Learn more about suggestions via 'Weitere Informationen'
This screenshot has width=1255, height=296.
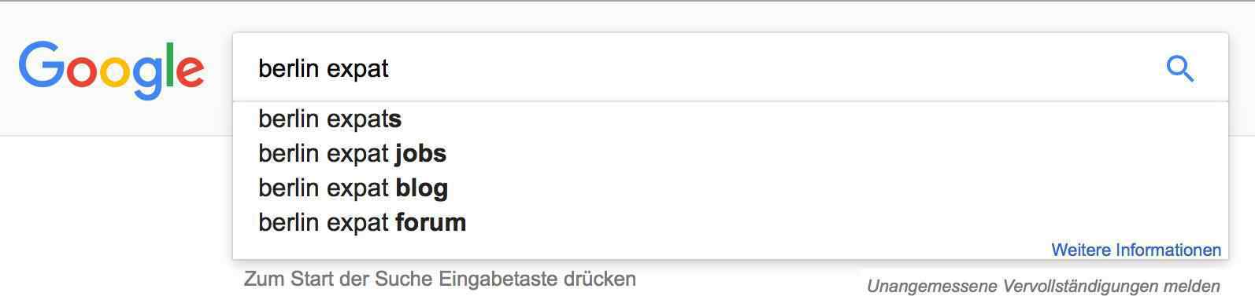(1136, 250)
